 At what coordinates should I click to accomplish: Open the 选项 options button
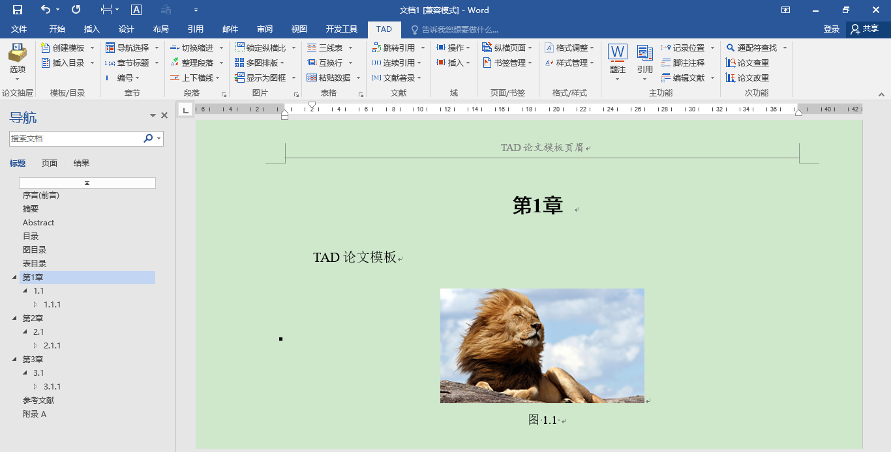point(18,62)
